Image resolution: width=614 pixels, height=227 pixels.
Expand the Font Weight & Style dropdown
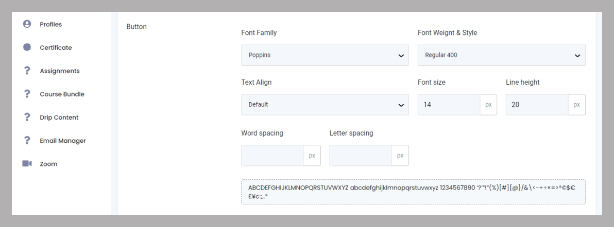pyautogui.click(x=501, y=55)
